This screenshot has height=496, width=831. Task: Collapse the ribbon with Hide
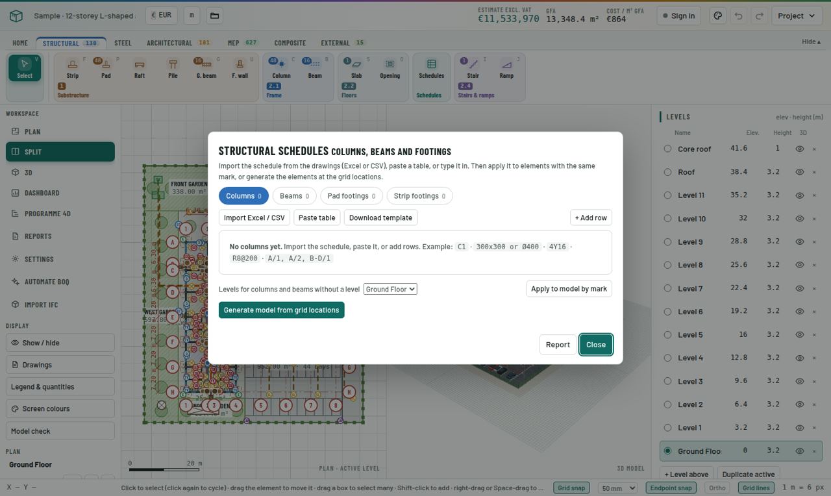(x=811, y=42)
